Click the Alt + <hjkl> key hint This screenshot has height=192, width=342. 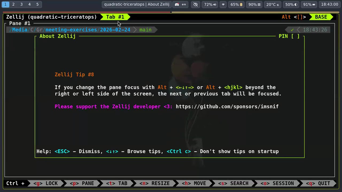(224, 87)
